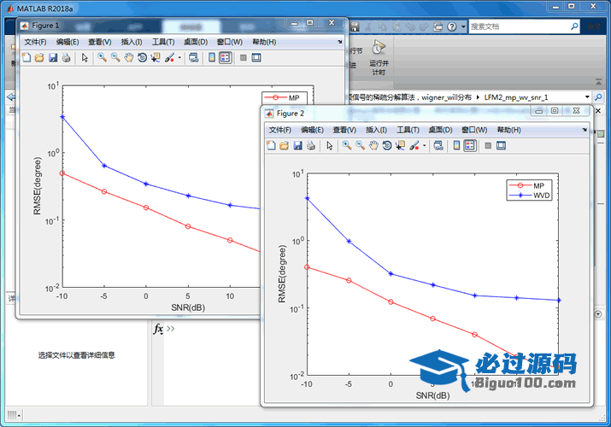
Task: Click search documentation field in MATLAB
Action: 520,26
